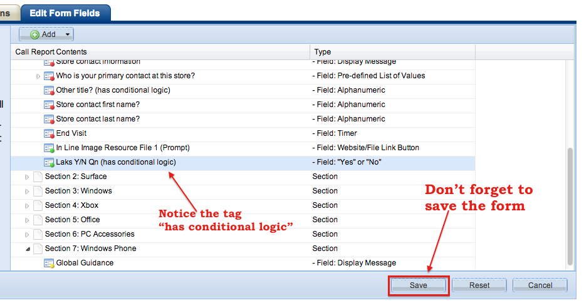
Task: Expand Section 2: Surface tree node
Action: (x=27, y=177)
